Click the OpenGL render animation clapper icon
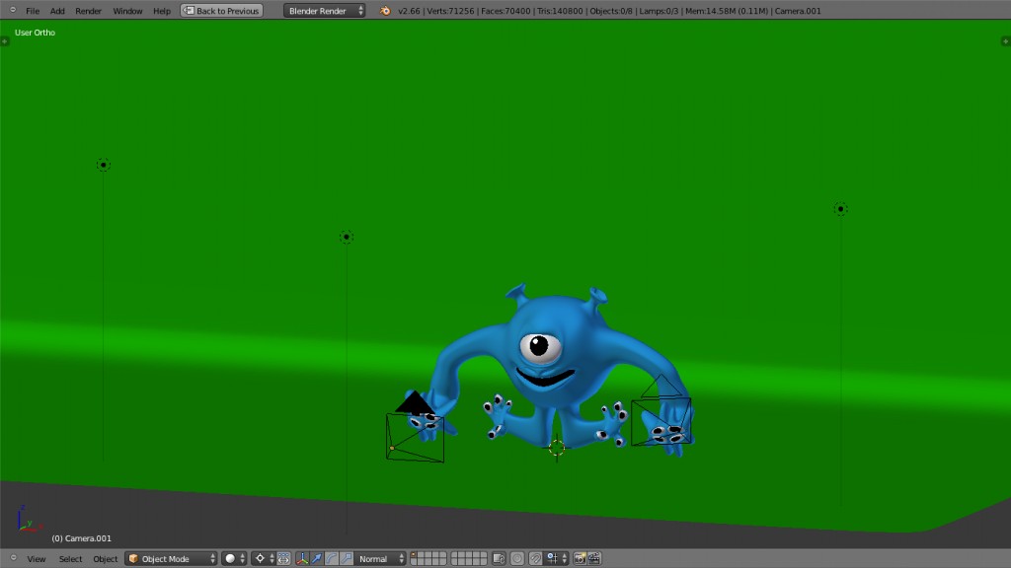1011x568 pixels. tap(594, 558)
